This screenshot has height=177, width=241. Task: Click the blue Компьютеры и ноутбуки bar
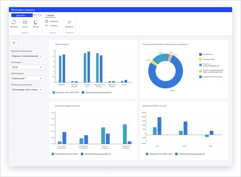pyautogui.click(x=86, y=139)
